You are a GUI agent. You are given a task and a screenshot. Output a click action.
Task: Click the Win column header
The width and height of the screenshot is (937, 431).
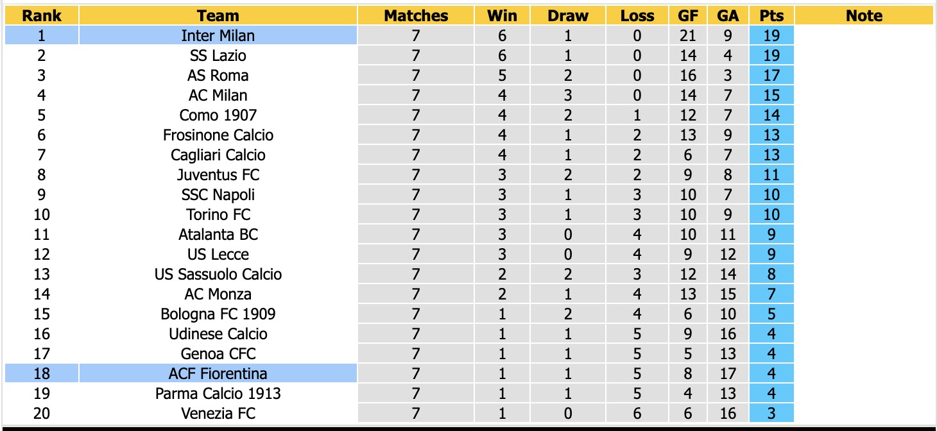click(x=503, y=16)
